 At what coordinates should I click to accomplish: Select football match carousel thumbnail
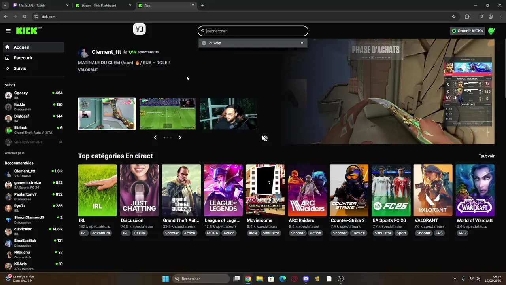point(168,114)
